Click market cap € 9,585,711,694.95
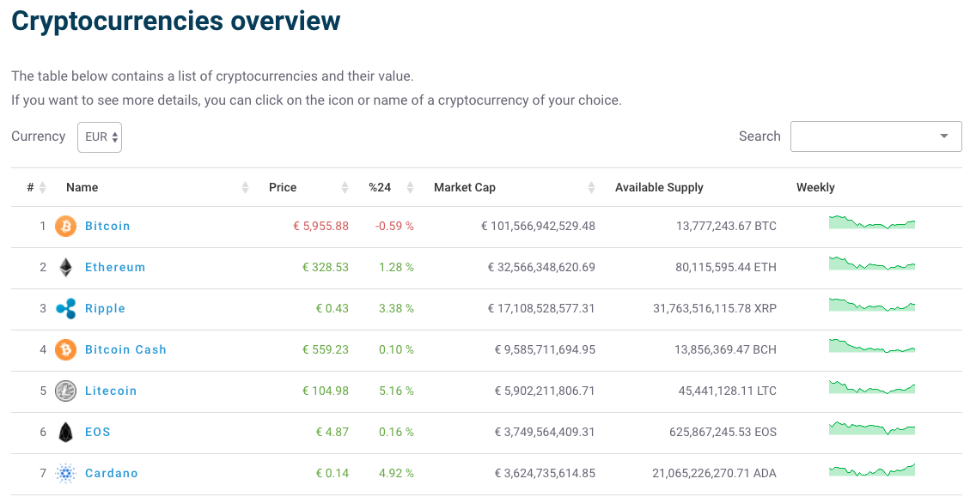This screenshot has height=503, width=976. tap(546, 350)
